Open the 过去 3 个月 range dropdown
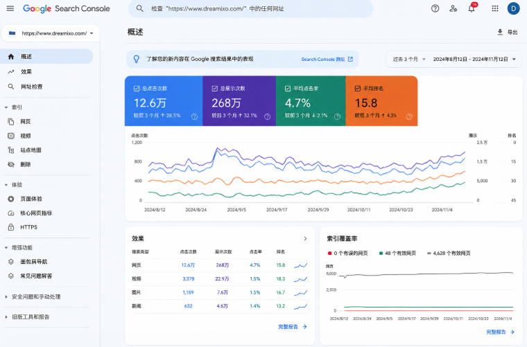The height and width of the screenshot is (347, 527). (409, 59)
